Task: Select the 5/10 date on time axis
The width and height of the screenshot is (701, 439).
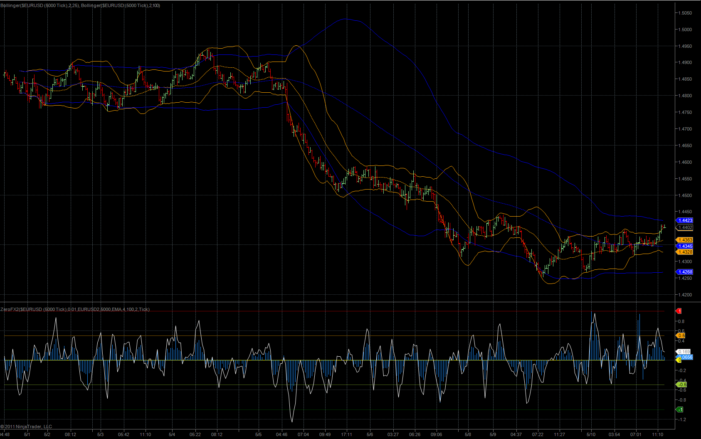Action: pyautogui.click(x=591, y=434)
